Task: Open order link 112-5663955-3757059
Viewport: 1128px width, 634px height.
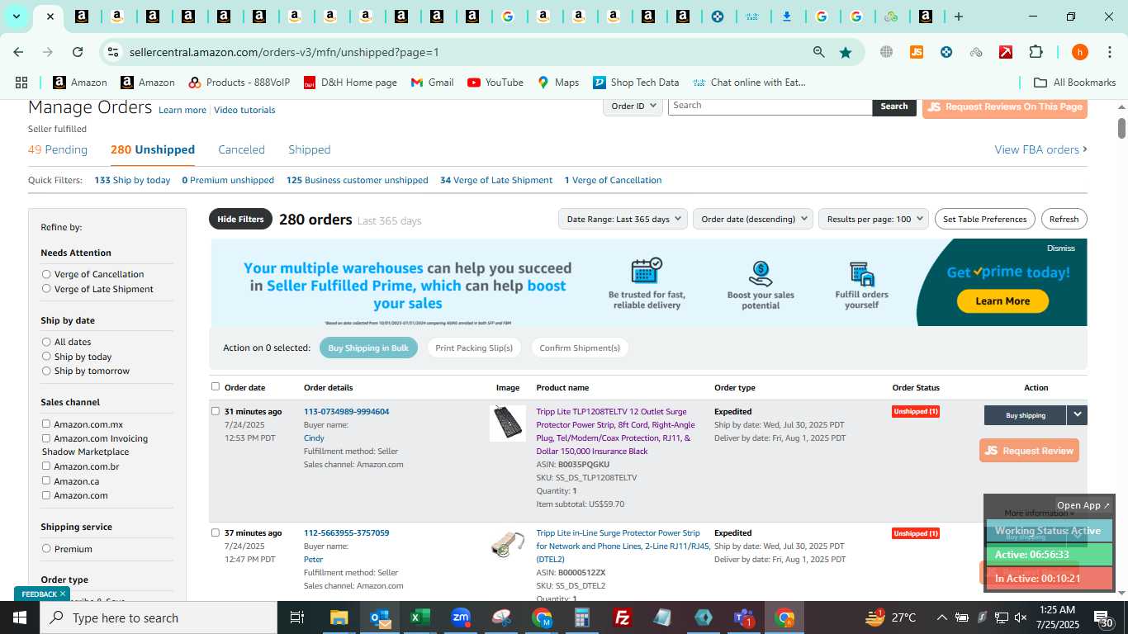Action: [346, 532]
